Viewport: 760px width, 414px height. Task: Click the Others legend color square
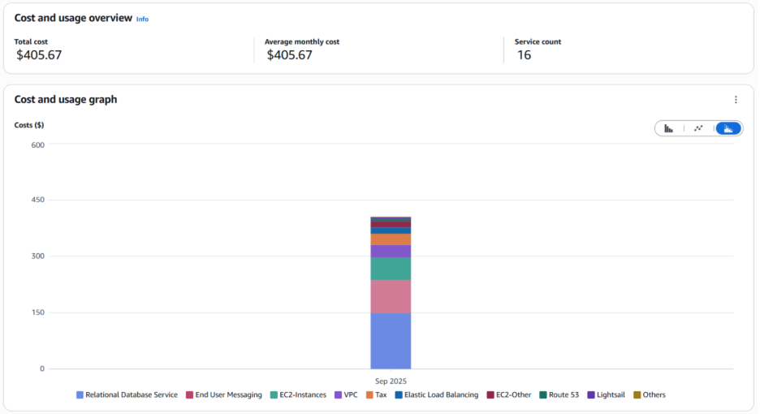(637, 395)
